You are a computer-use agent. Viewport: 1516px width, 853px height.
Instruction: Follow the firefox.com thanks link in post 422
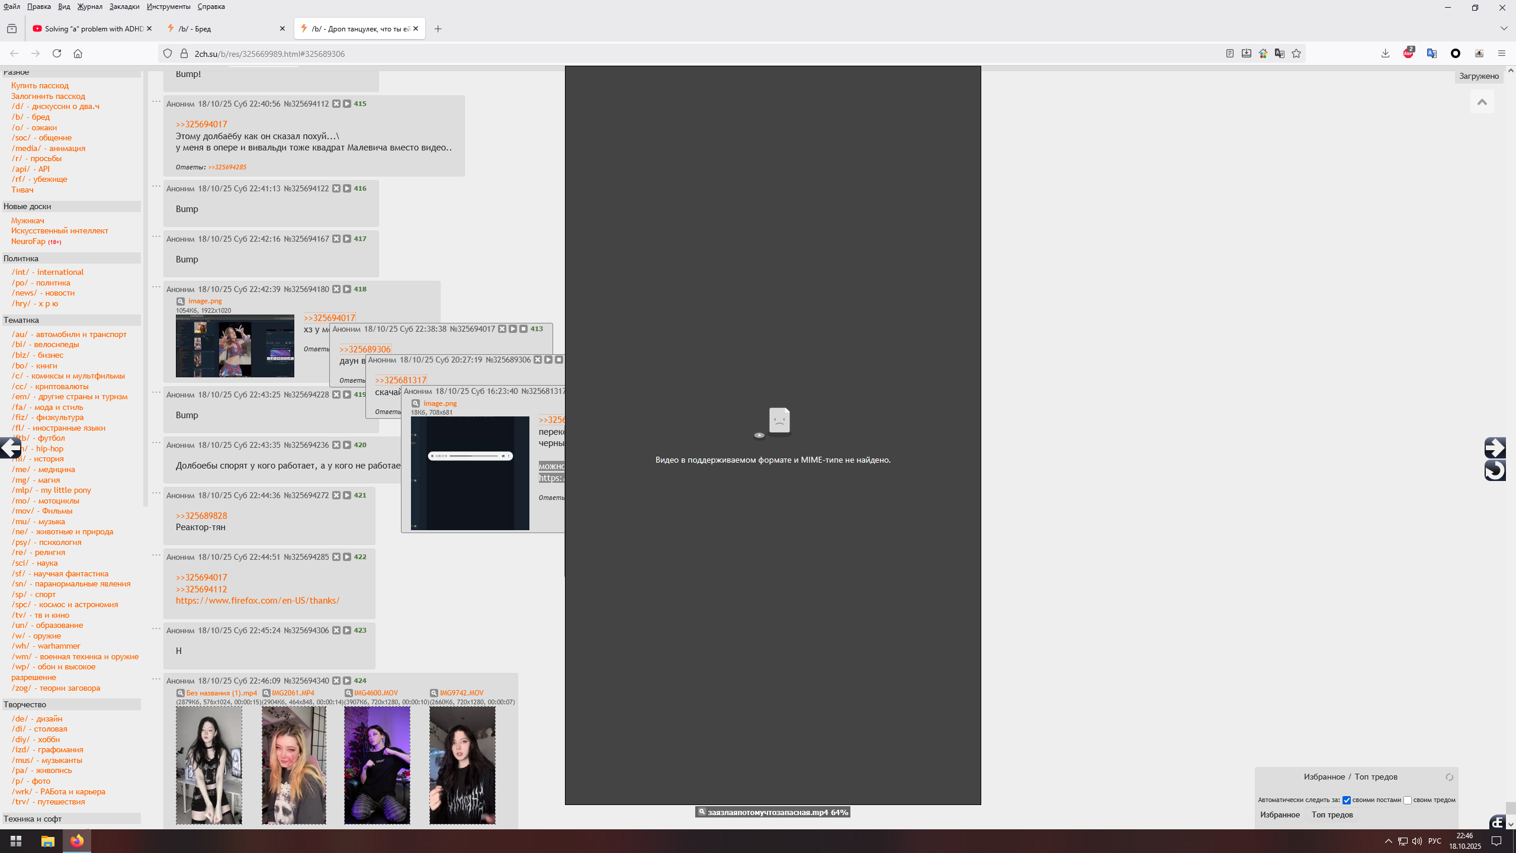258,601
